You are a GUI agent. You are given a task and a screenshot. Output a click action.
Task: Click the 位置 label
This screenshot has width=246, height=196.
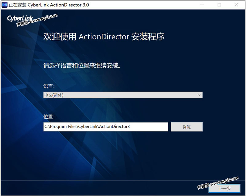click(x=49, y=117)
